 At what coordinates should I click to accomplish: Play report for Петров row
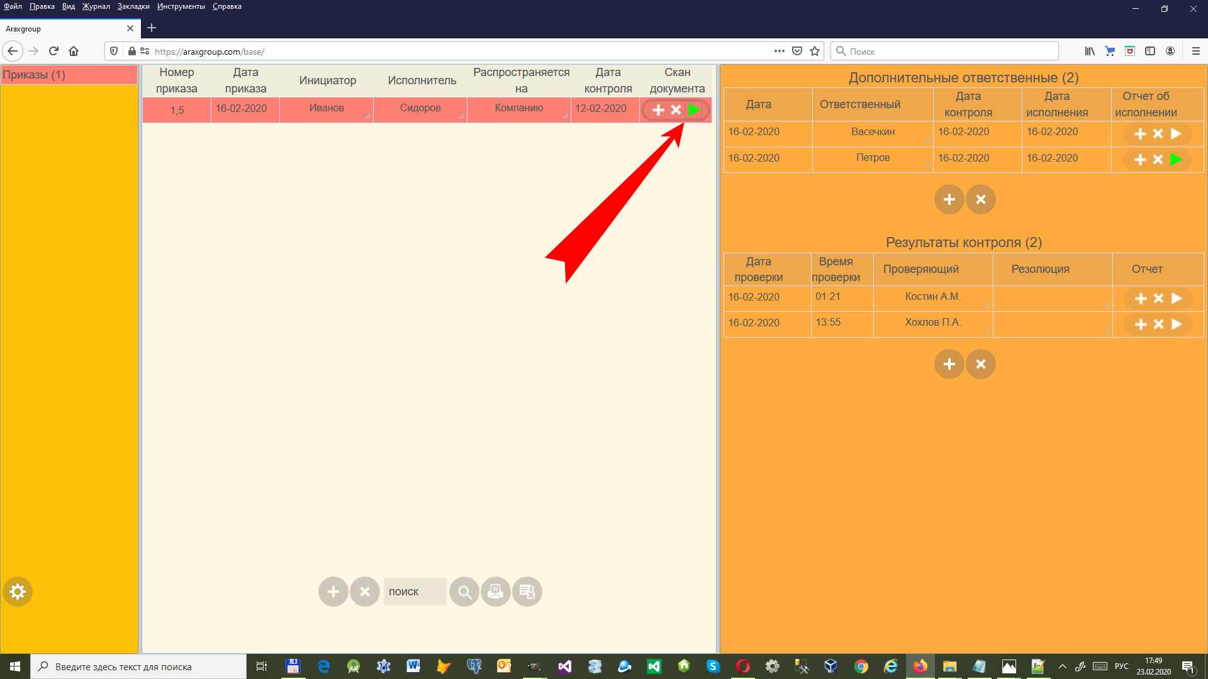(1176, 160)
